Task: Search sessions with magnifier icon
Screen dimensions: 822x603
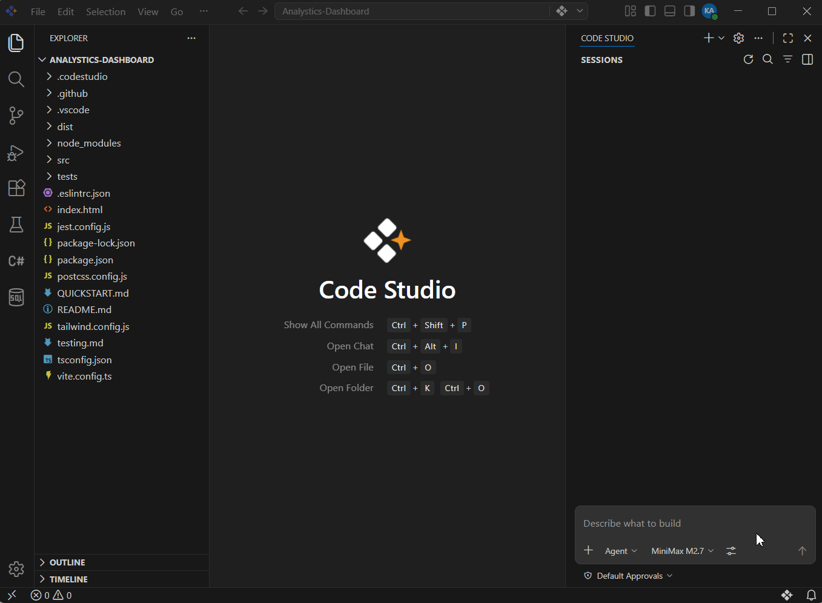Action: click(x=767, y=59)
